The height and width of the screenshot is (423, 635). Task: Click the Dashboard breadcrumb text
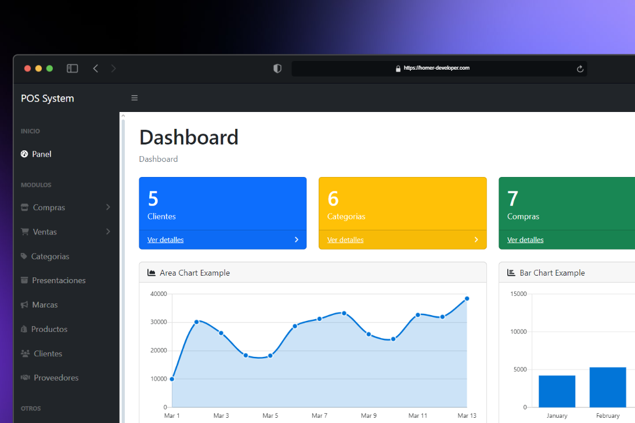158,159
